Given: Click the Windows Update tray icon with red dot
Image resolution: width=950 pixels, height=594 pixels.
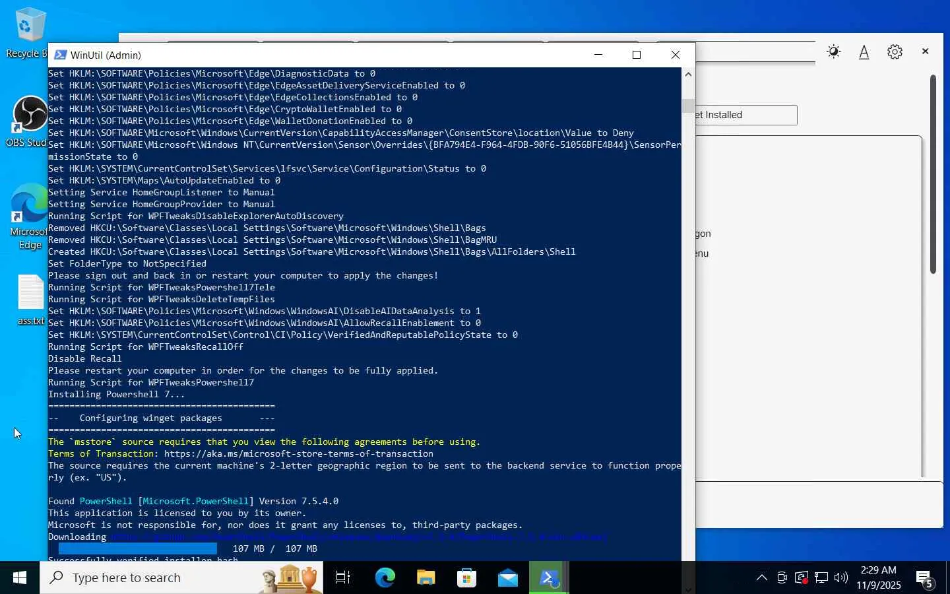Looking at the screenshot, I should (802, 578).
